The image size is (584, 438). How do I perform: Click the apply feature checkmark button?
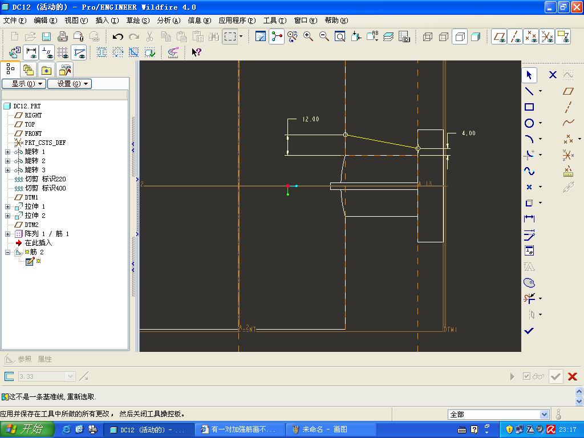point(555,376)
